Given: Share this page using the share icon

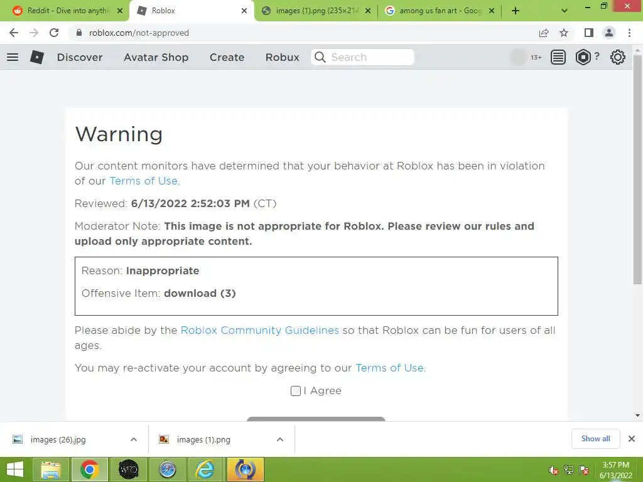Looking at the screenshot, I should tap(544, 33).
